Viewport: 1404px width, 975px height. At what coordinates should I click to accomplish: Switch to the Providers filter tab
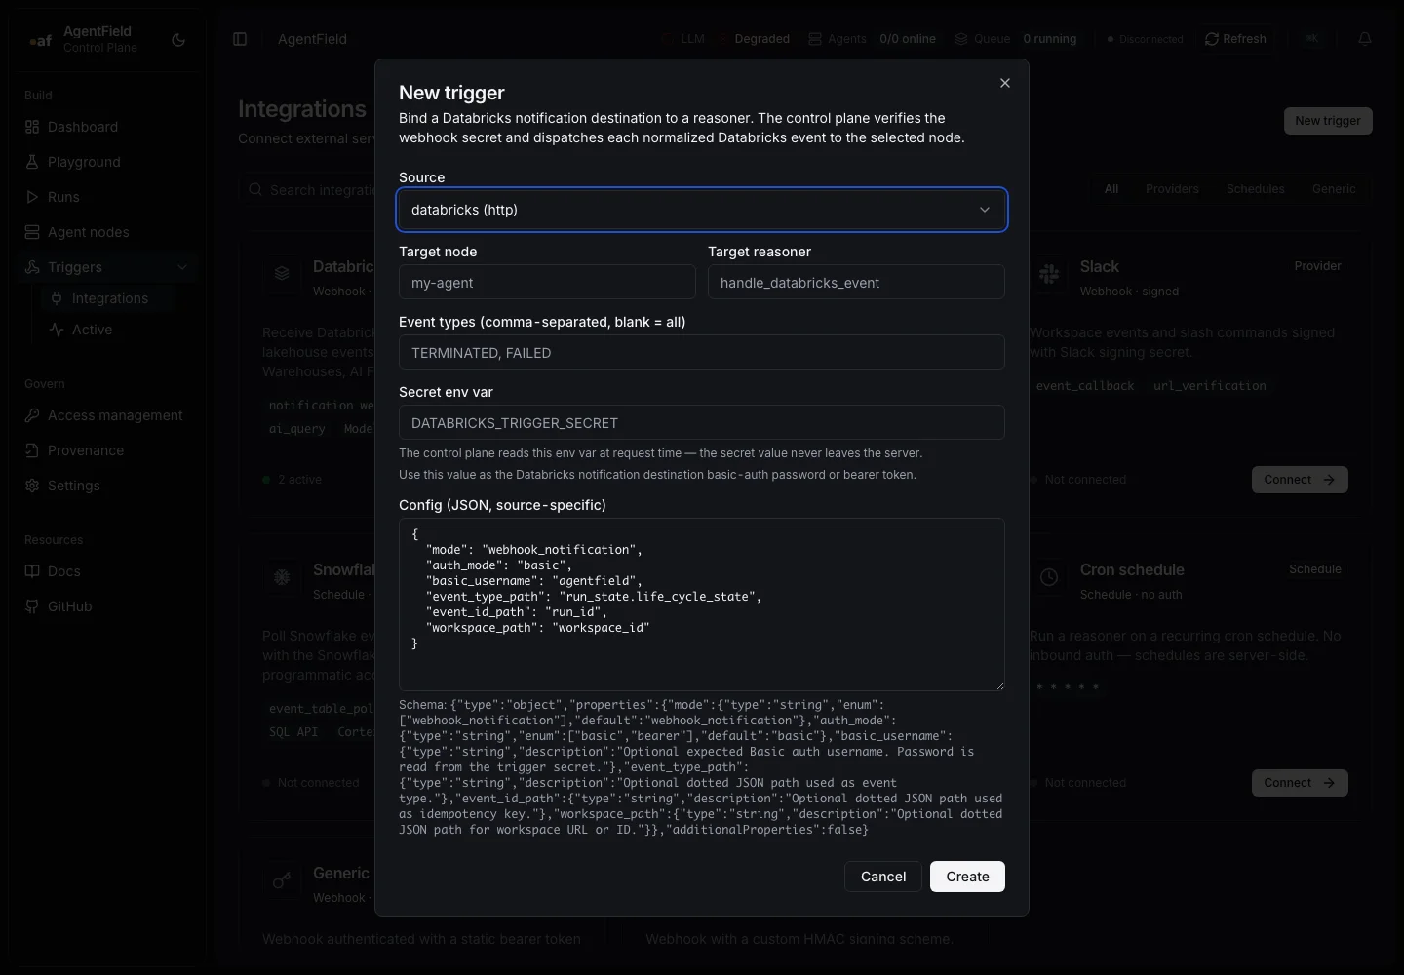[x=1172, y=189]
